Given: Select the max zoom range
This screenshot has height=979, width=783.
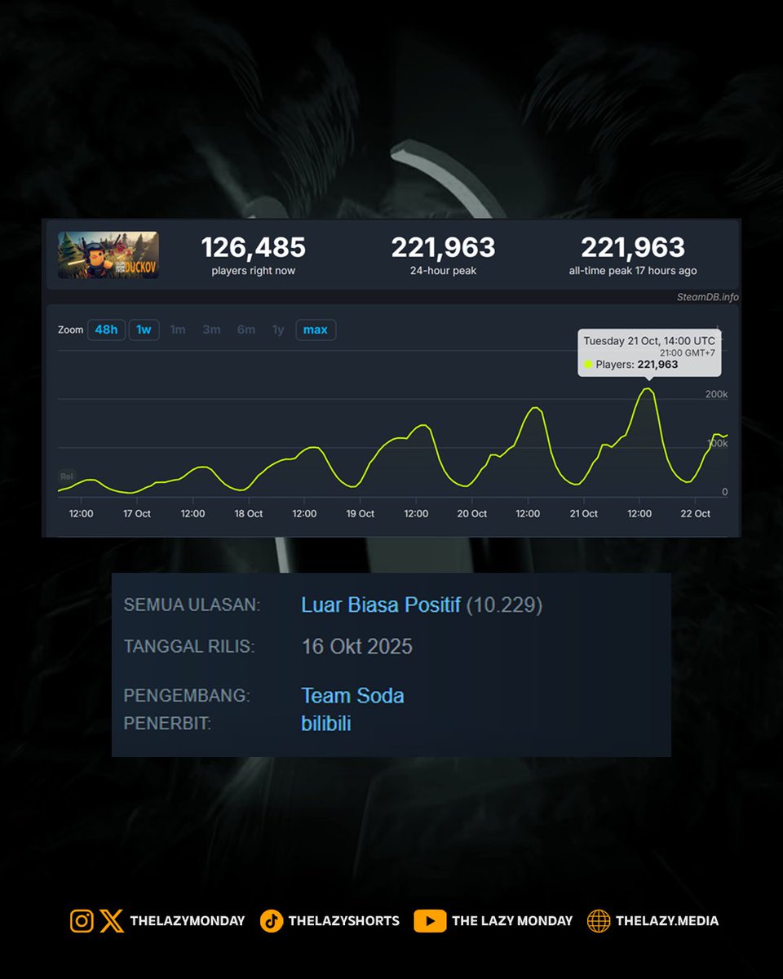Looking at the screenshot, I should pyautogui.click(x=316, y=330).
